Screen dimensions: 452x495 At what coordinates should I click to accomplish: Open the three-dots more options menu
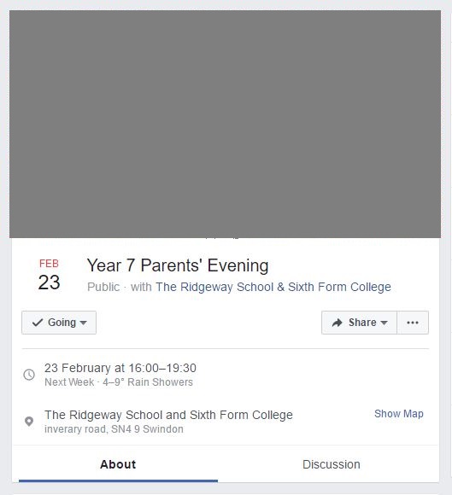pyautogui.click(x=413, y=323)
